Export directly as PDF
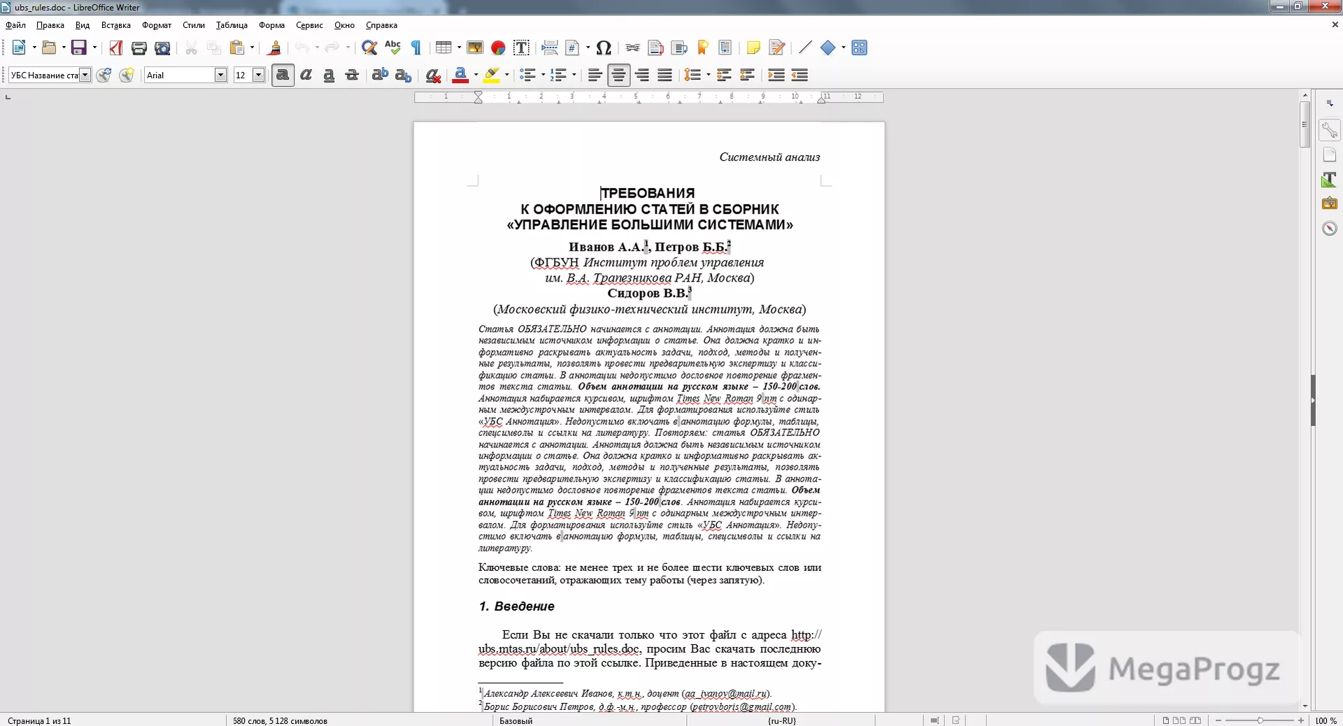 pos(116,48)
